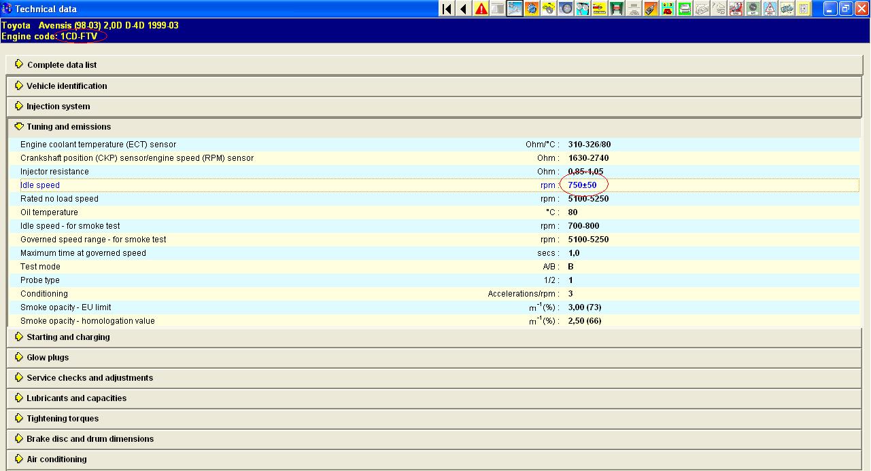871x471 pixels.
Task: Restore down the Technical data window
Action: pyautogui.click(x=846, y=9)
